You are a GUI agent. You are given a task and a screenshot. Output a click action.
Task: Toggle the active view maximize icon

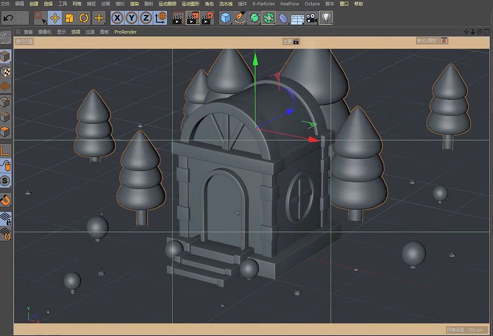pos(486,32)
